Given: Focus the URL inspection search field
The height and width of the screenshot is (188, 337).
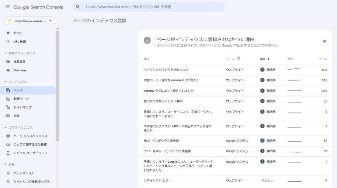Looking at the screenshot, I should point(149,7).
